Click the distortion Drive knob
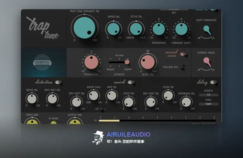243x158 pixels. tap(32, 99)
